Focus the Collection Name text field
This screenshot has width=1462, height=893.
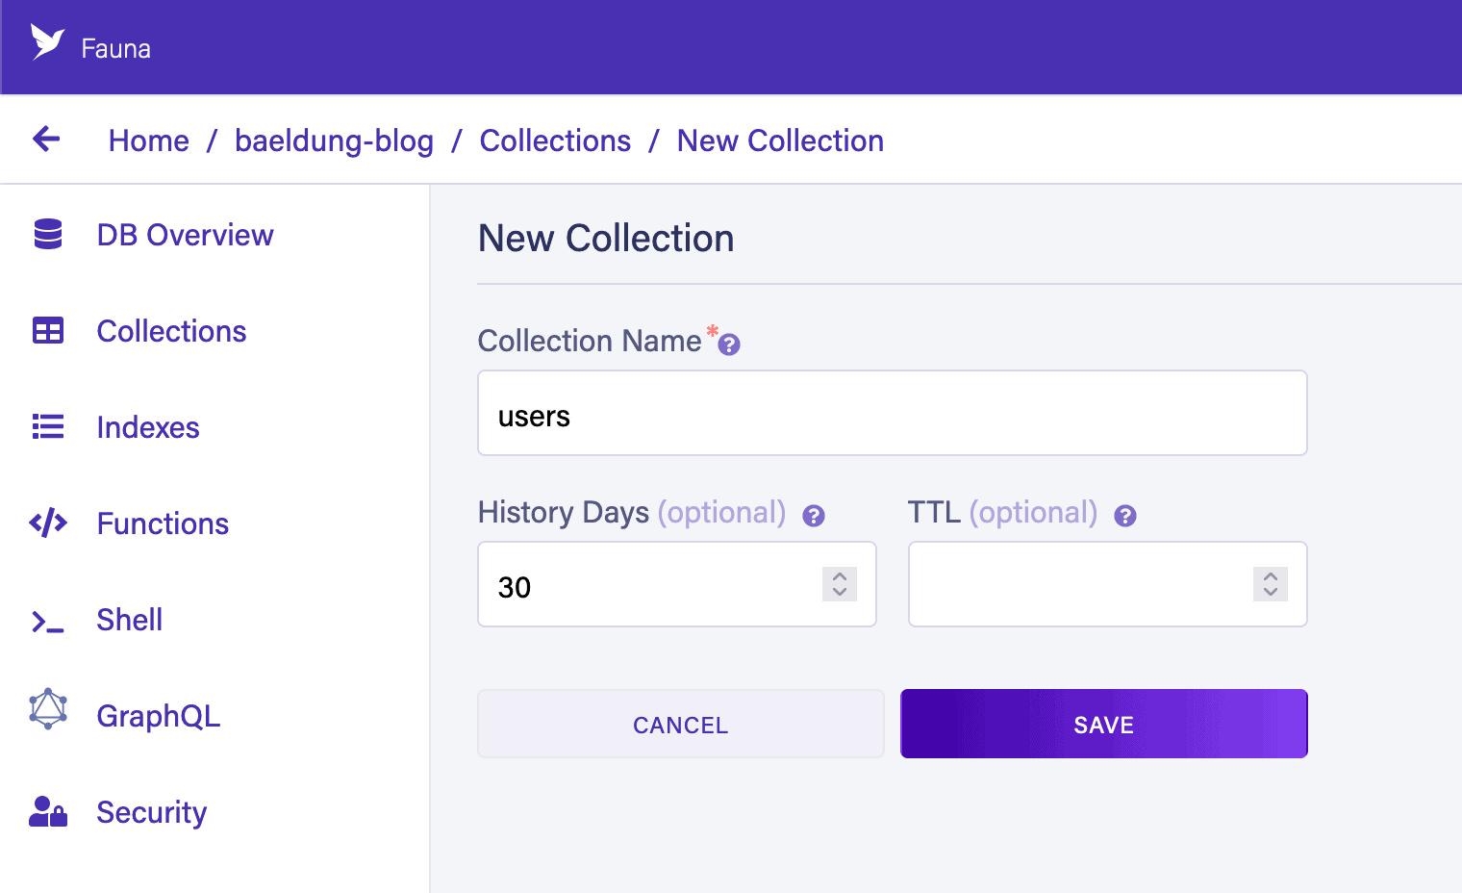click(892, 414)
